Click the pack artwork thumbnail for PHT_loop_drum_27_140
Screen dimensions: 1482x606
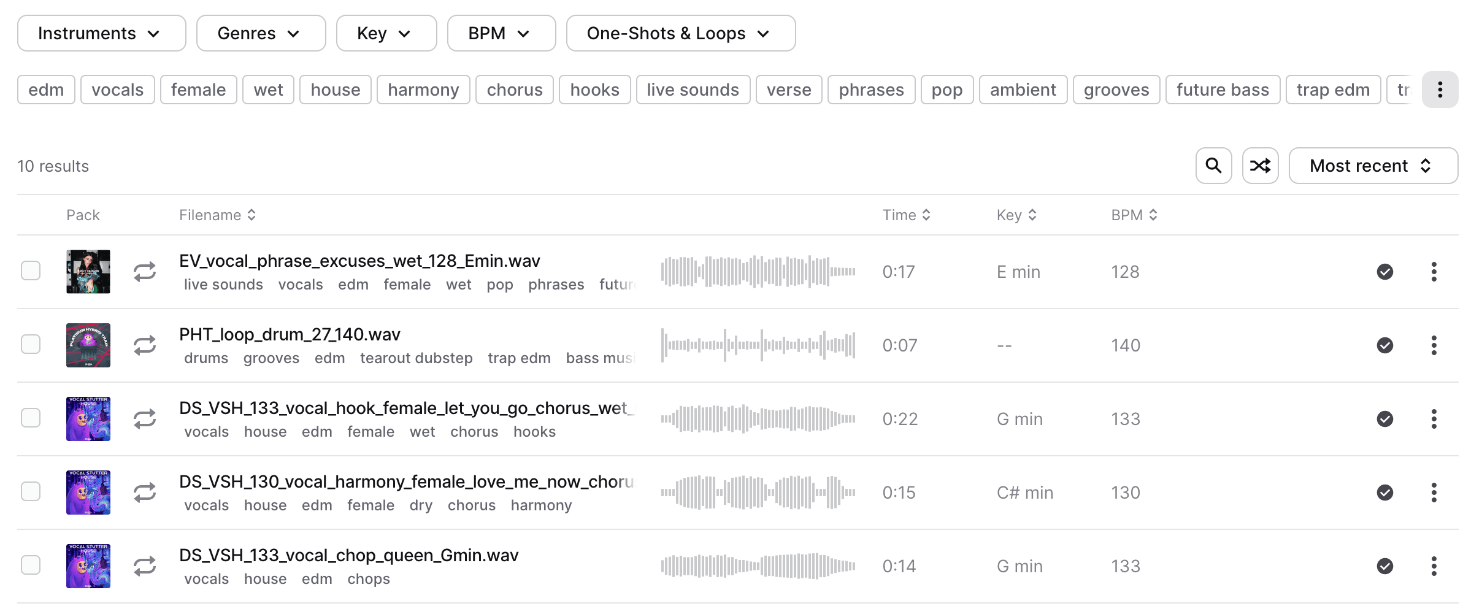tap(88, 345)
